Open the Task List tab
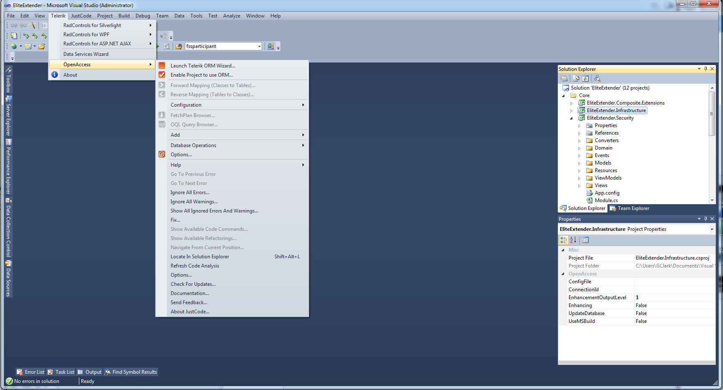Viewport: 723px width, 390px height. pyautogui.click(x=61, y=372)
